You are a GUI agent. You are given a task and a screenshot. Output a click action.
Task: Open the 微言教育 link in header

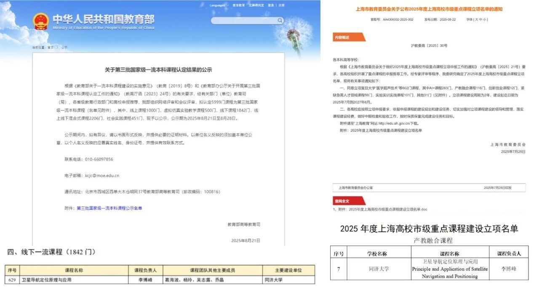click(238, 5)
